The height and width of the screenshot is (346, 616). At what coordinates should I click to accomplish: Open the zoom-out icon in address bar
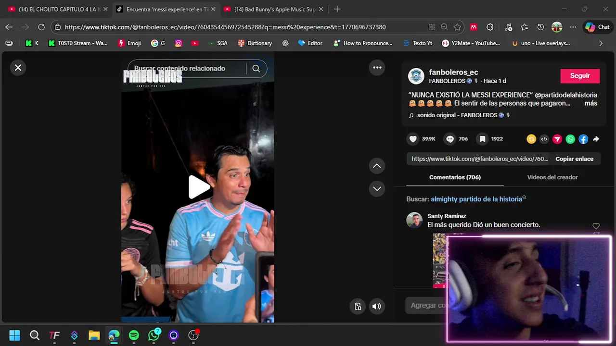click(445, 27)
